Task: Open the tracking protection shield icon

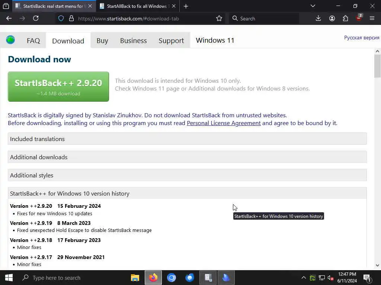Action: (x=61, y=19)
